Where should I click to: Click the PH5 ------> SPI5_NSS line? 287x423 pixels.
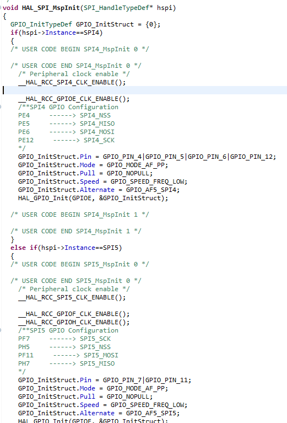click(64, 347)
